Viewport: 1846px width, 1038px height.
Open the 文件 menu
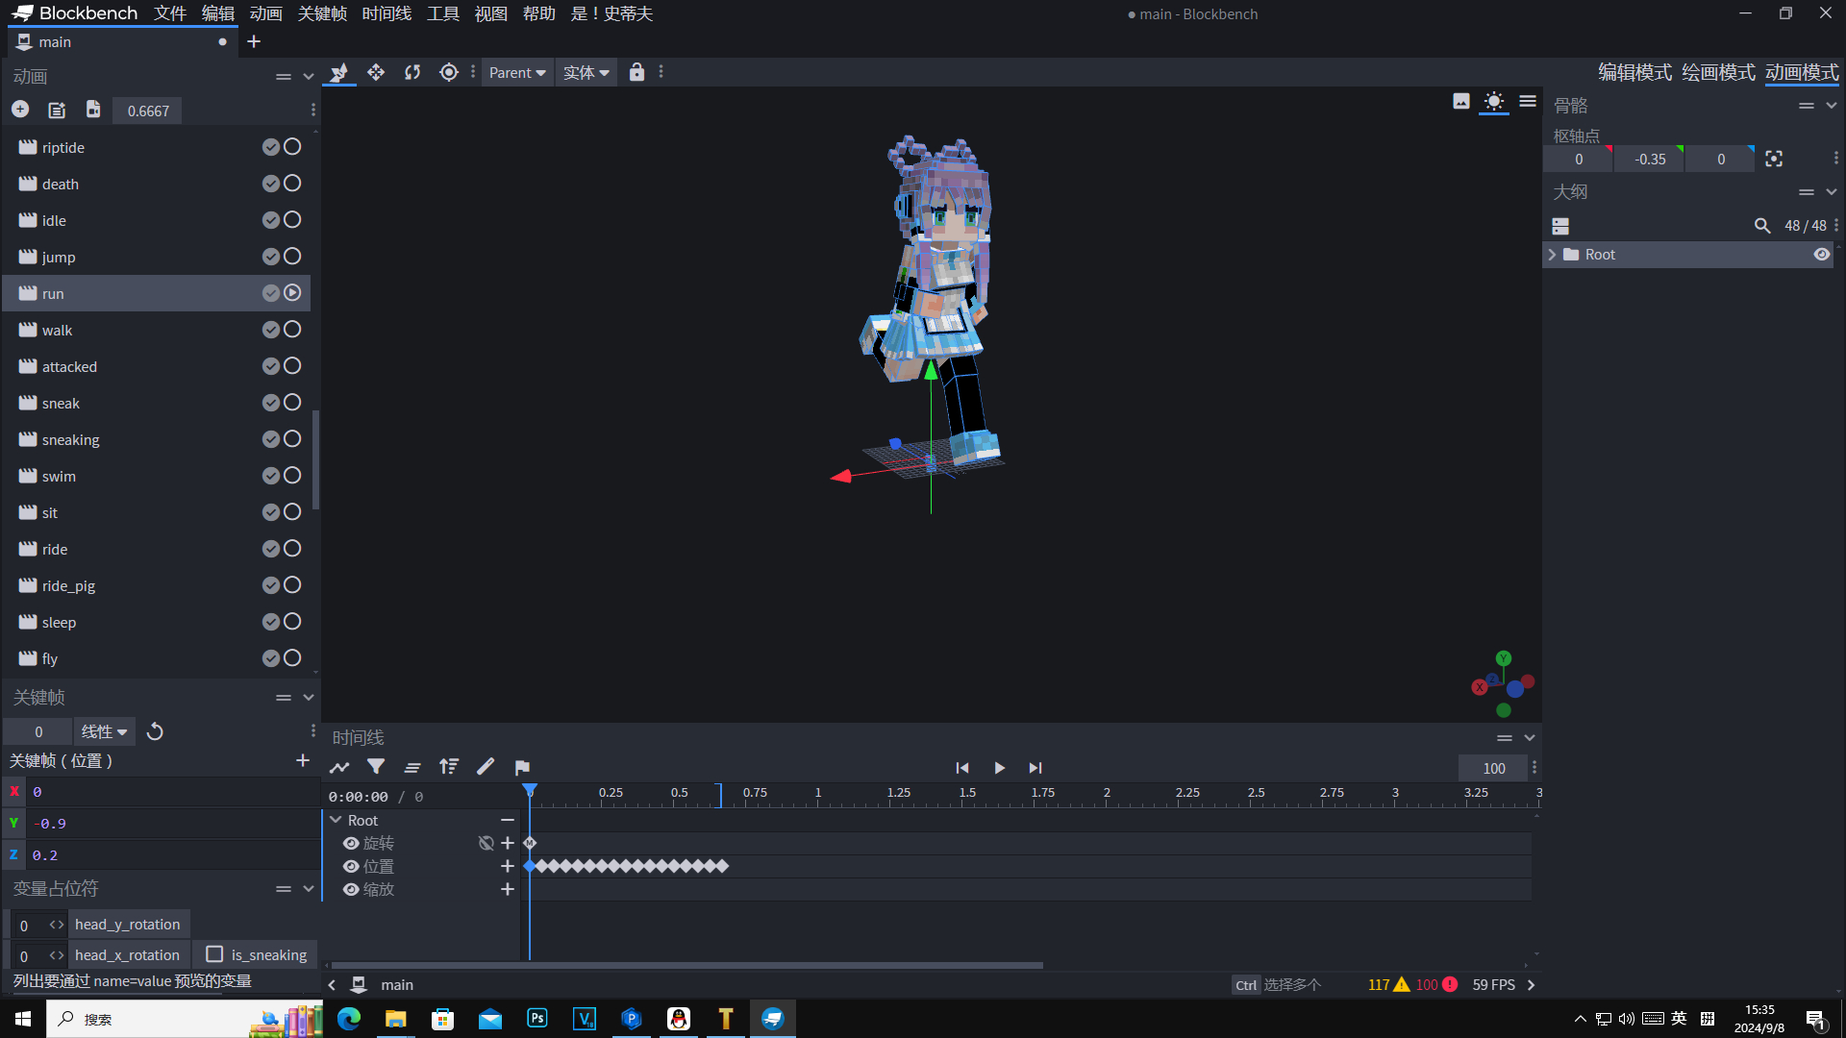coord(170,13)
